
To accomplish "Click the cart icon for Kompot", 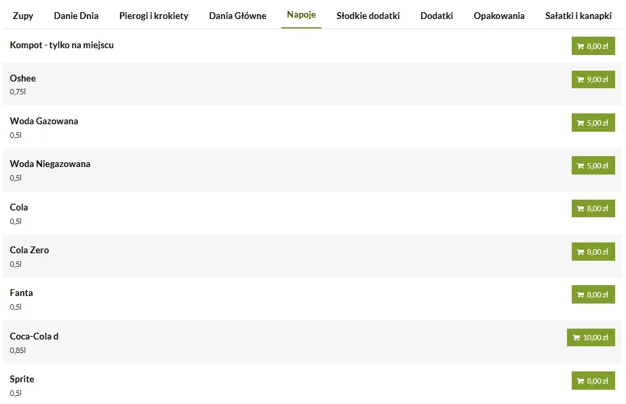I will point(581,46).
